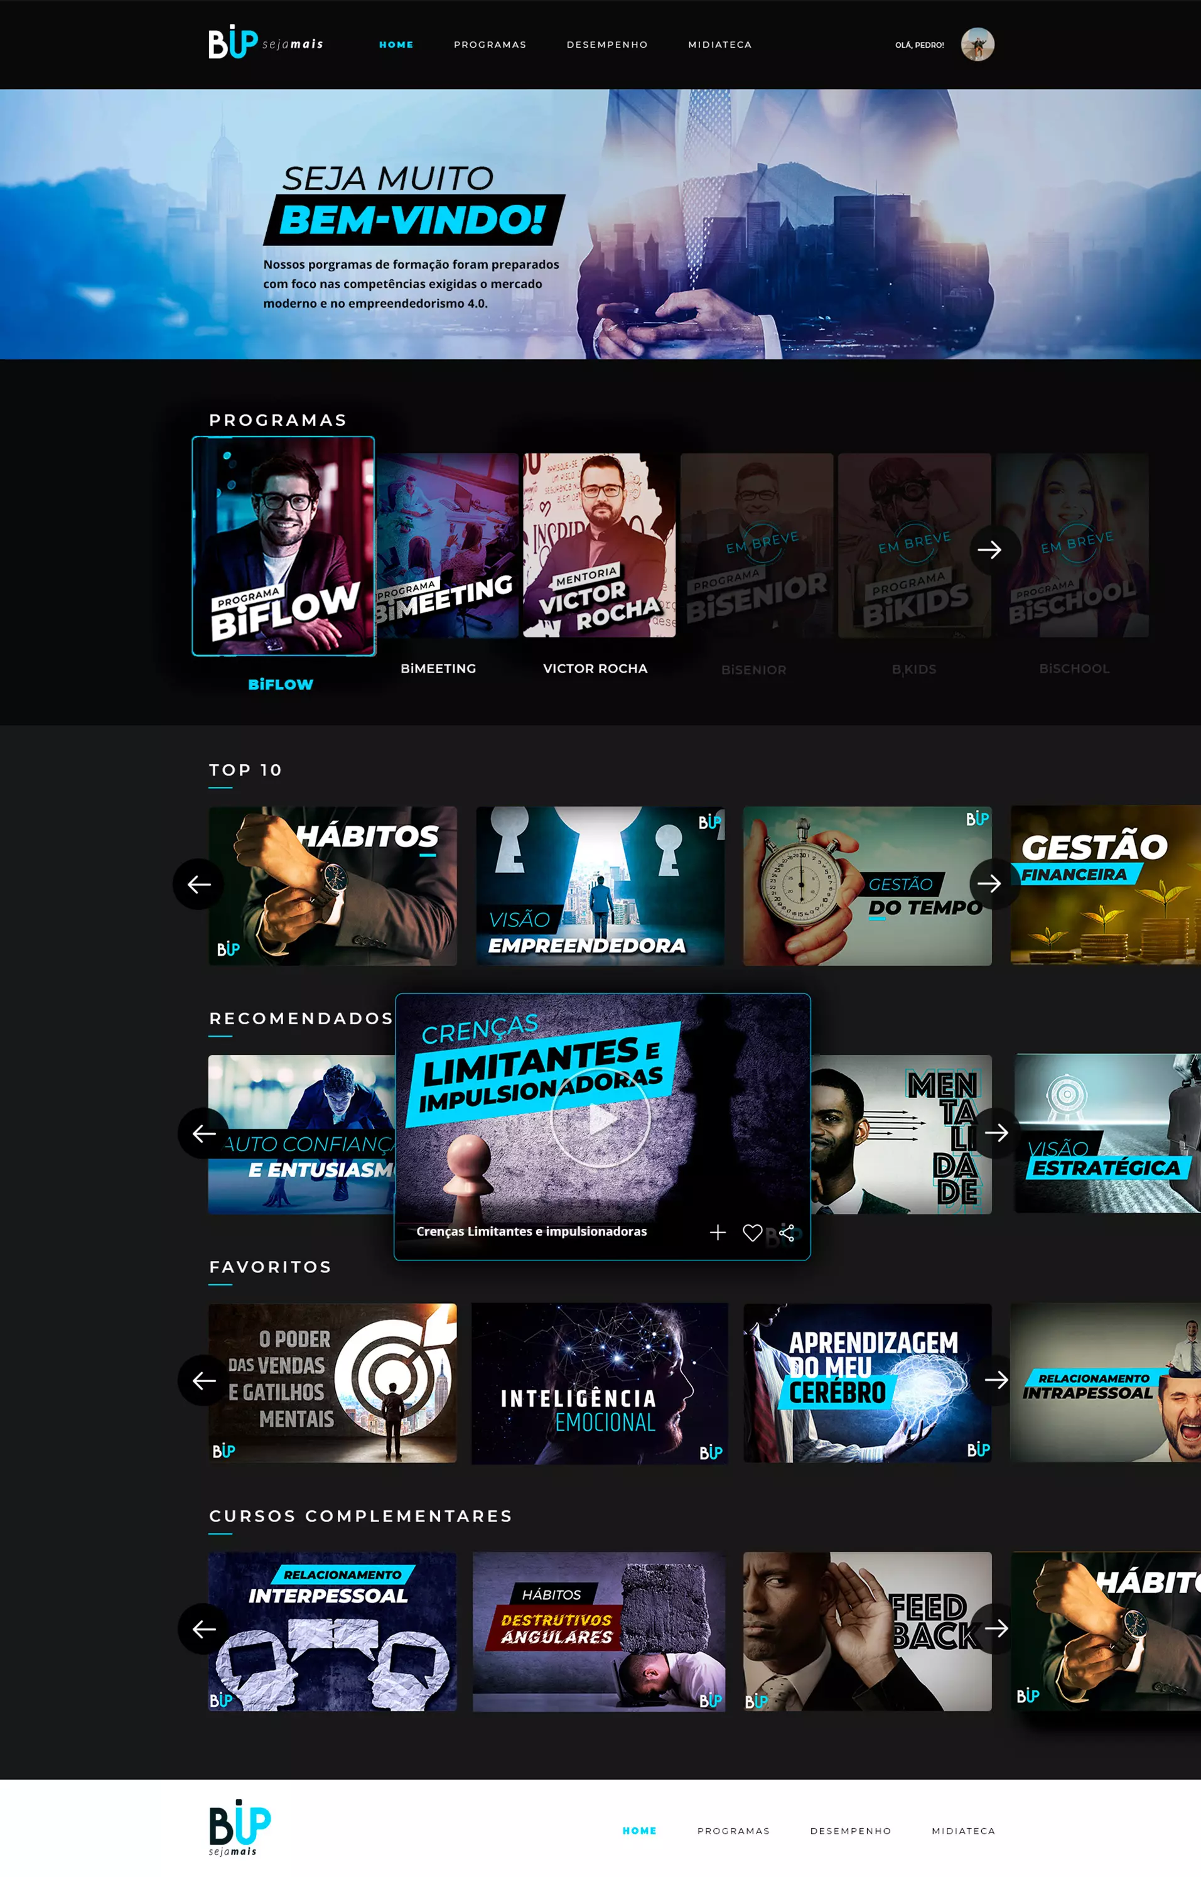Click Midiateca link in the footer
Viewport: 1201px width, 1877px height.
point(962,1830)
